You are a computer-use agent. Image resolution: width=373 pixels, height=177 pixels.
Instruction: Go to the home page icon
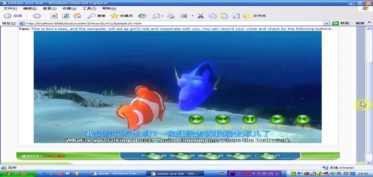(77, 16)
